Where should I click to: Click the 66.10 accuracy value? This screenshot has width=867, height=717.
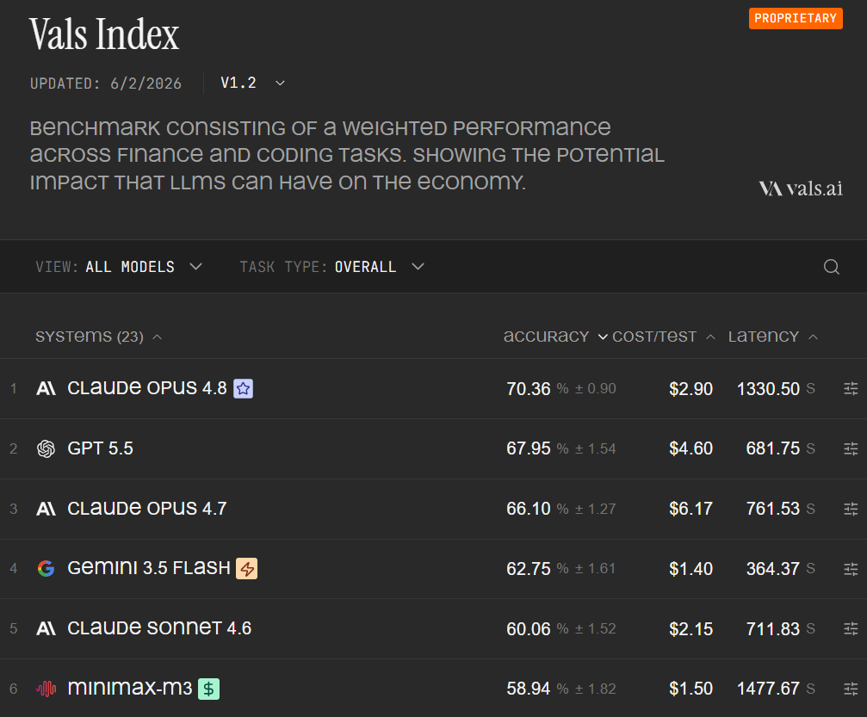(528, 509)
